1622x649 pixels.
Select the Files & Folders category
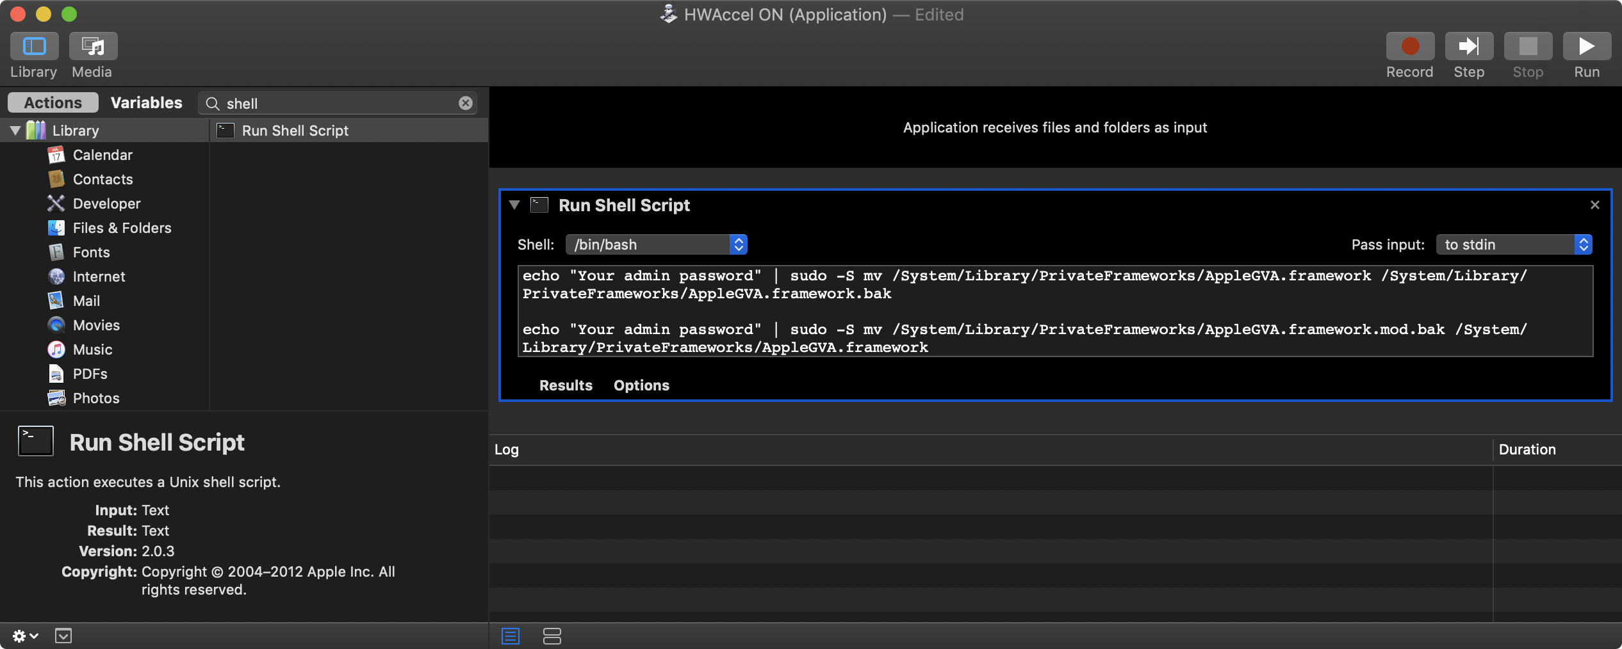point(122,228)
